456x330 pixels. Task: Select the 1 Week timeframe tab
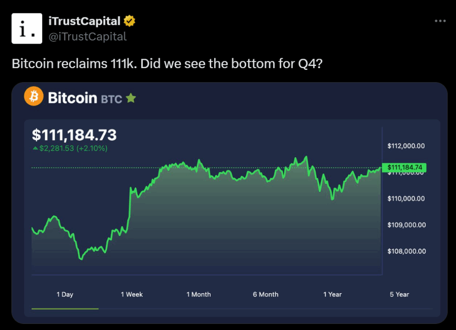[x=132, y=294]
